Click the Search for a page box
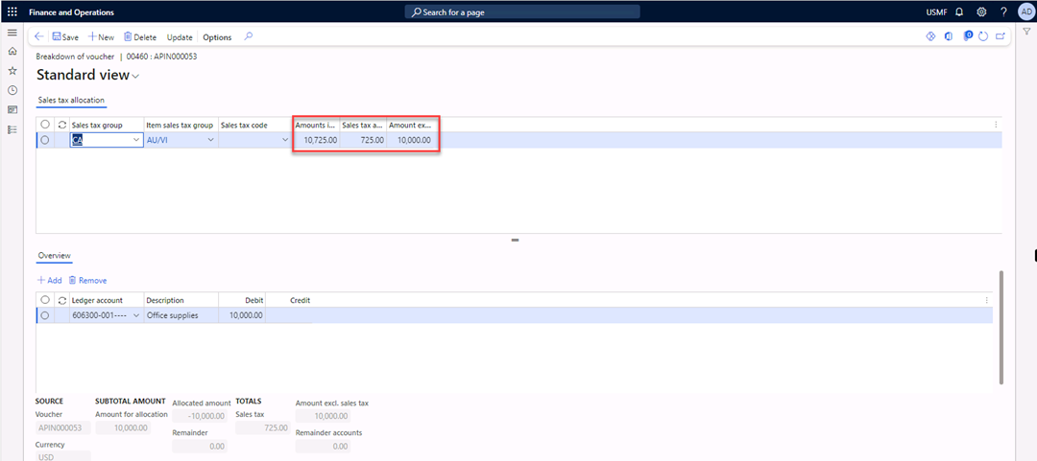The height and width of the screenshot is (461, 1037). point(522,12)
